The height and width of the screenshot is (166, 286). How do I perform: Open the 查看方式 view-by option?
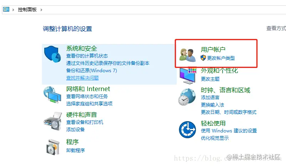(276, 28)
